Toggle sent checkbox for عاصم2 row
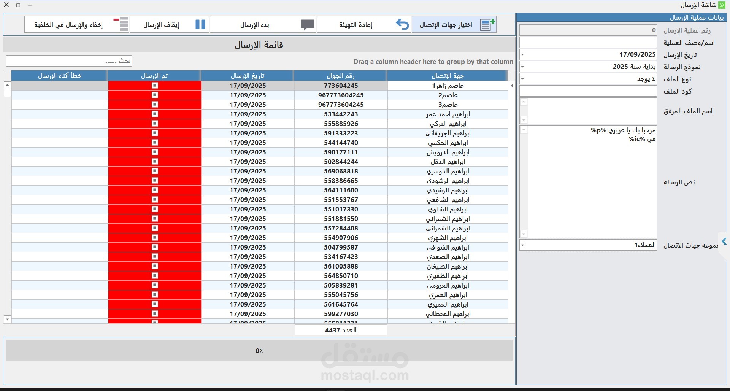 (x=155, y=95)
